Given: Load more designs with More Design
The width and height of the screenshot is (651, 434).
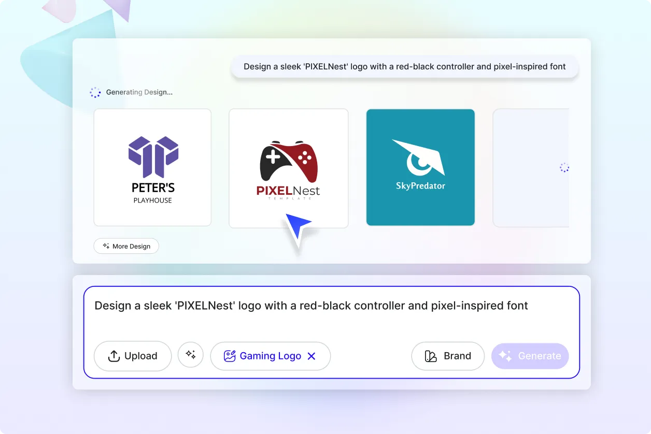Looking at the screenshot, I should (126, 246).
